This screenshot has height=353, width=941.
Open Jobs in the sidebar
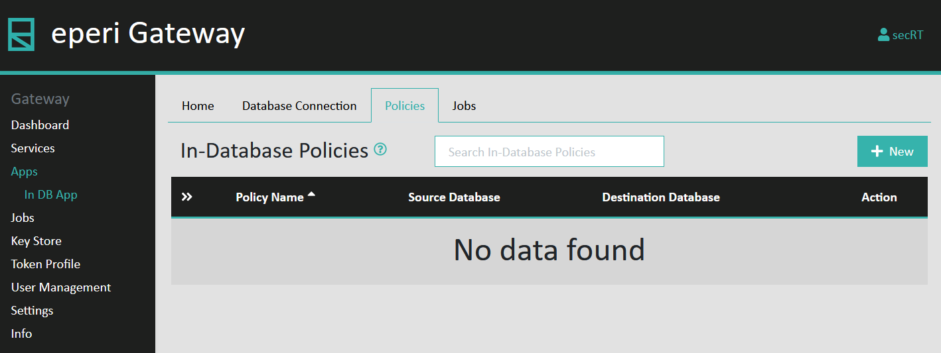coord(23,218)
